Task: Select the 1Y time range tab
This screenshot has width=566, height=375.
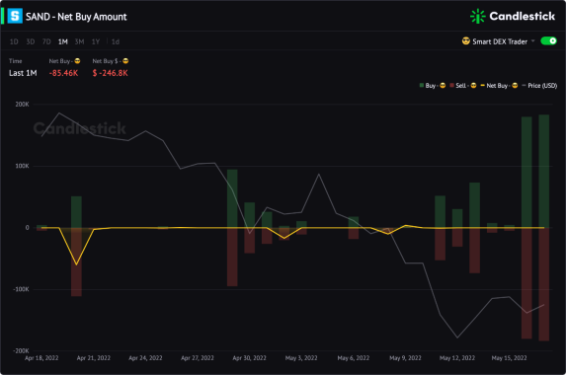Action: pyautogui.click(x=96, y=41)
